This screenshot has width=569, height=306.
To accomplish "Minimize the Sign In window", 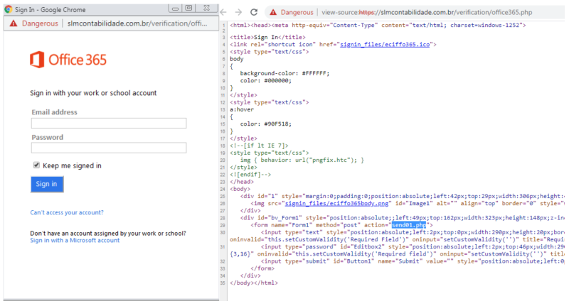I will [175, 8].
